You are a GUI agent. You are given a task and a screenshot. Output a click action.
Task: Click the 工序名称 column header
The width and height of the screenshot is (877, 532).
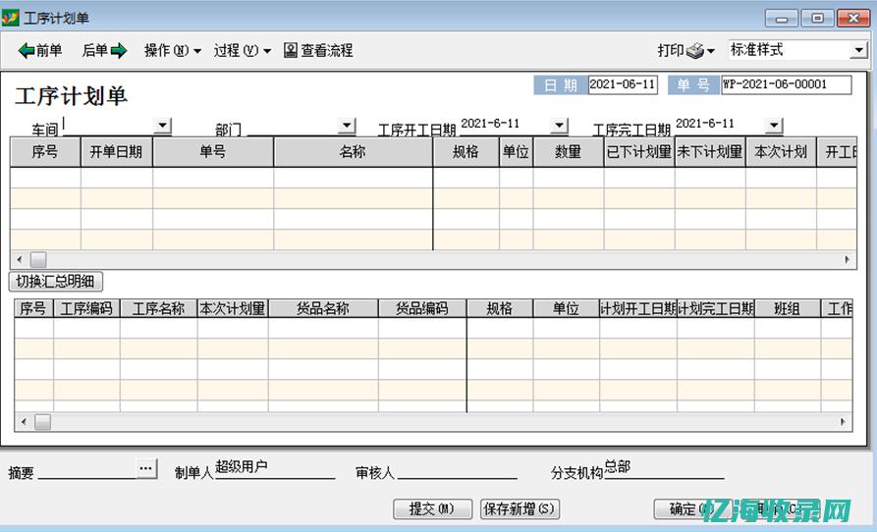[x=158, y=308]
